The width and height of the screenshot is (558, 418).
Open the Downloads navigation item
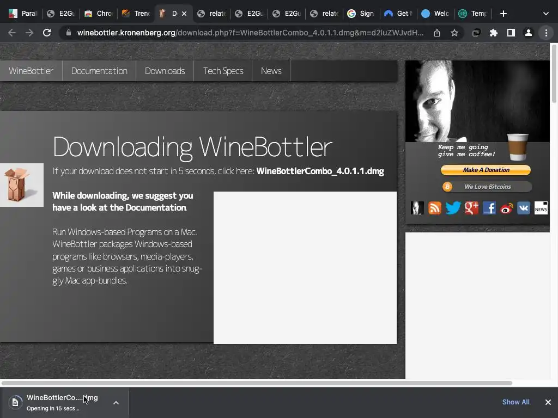(165, 71)
